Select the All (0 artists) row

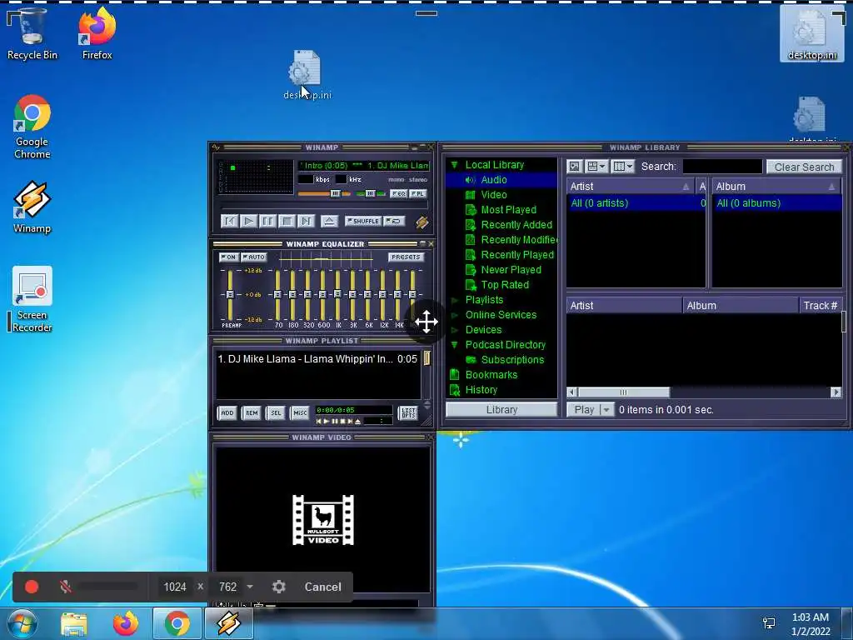coord(636,203)
